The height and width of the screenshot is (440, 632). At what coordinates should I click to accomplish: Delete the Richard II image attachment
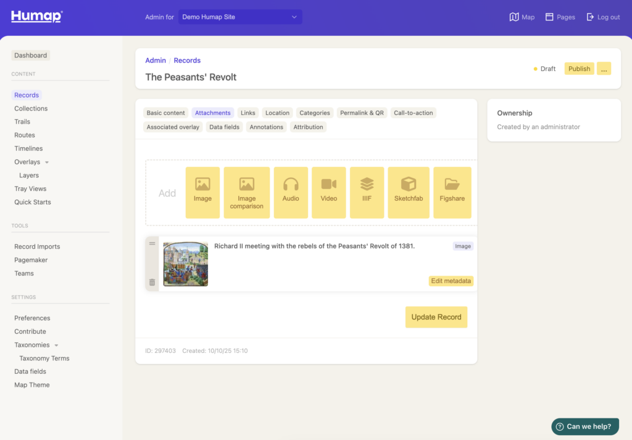[x=152, y=282]
